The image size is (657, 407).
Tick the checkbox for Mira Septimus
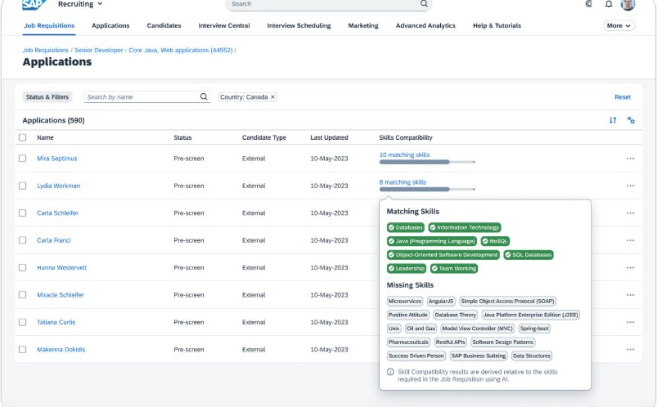22,158
